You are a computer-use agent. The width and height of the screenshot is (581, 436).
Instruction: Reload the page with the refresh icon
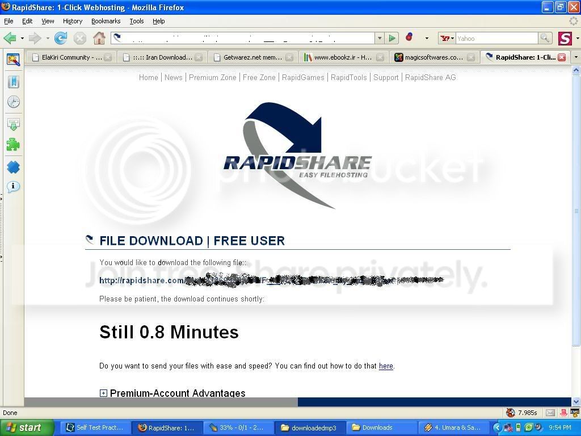click(61, 38)
